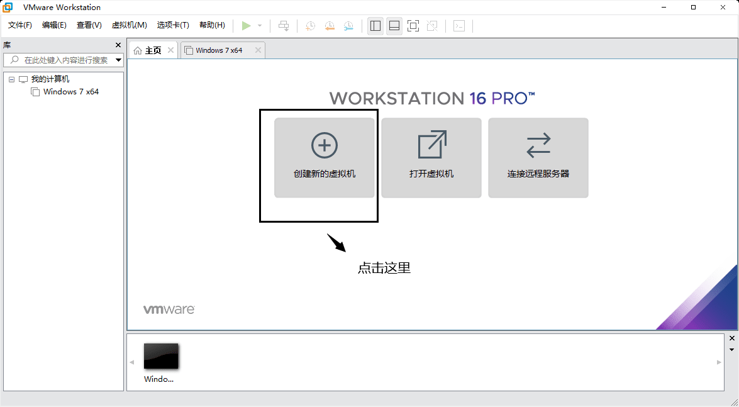The image size is (739, 407).
Task: Click the Windows 7 VM thumbnail
Action: (x=161, y=356)
